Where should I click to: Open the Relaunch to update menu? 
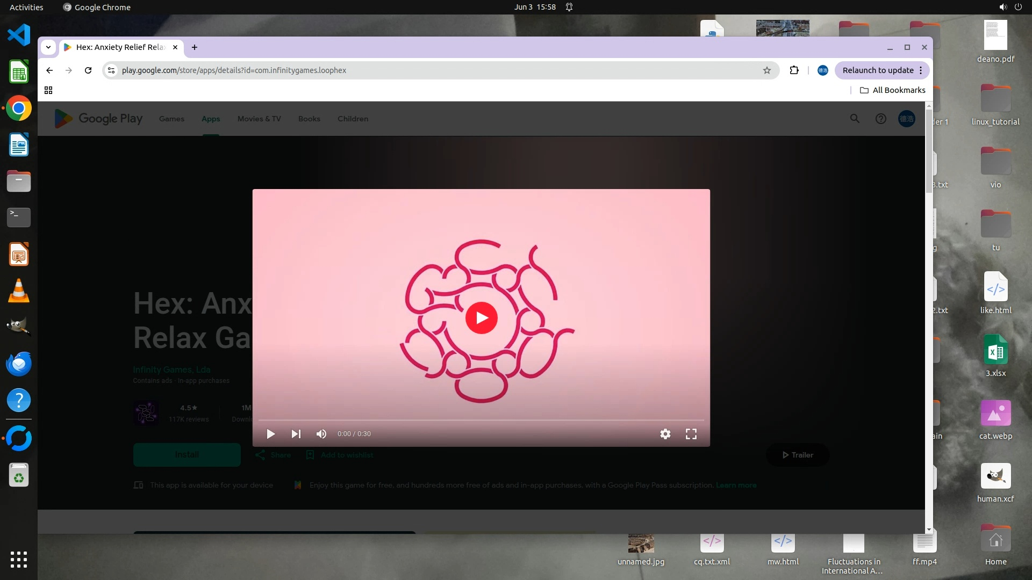point(882,70)
